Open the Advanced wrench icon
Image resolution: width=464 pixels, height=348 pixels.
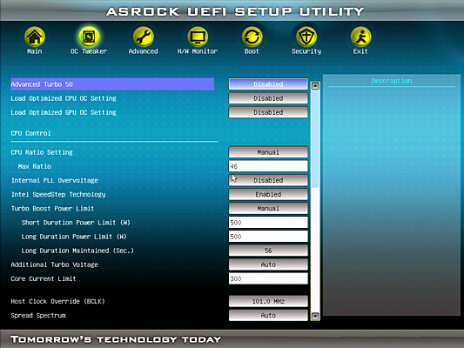(144, 37)
